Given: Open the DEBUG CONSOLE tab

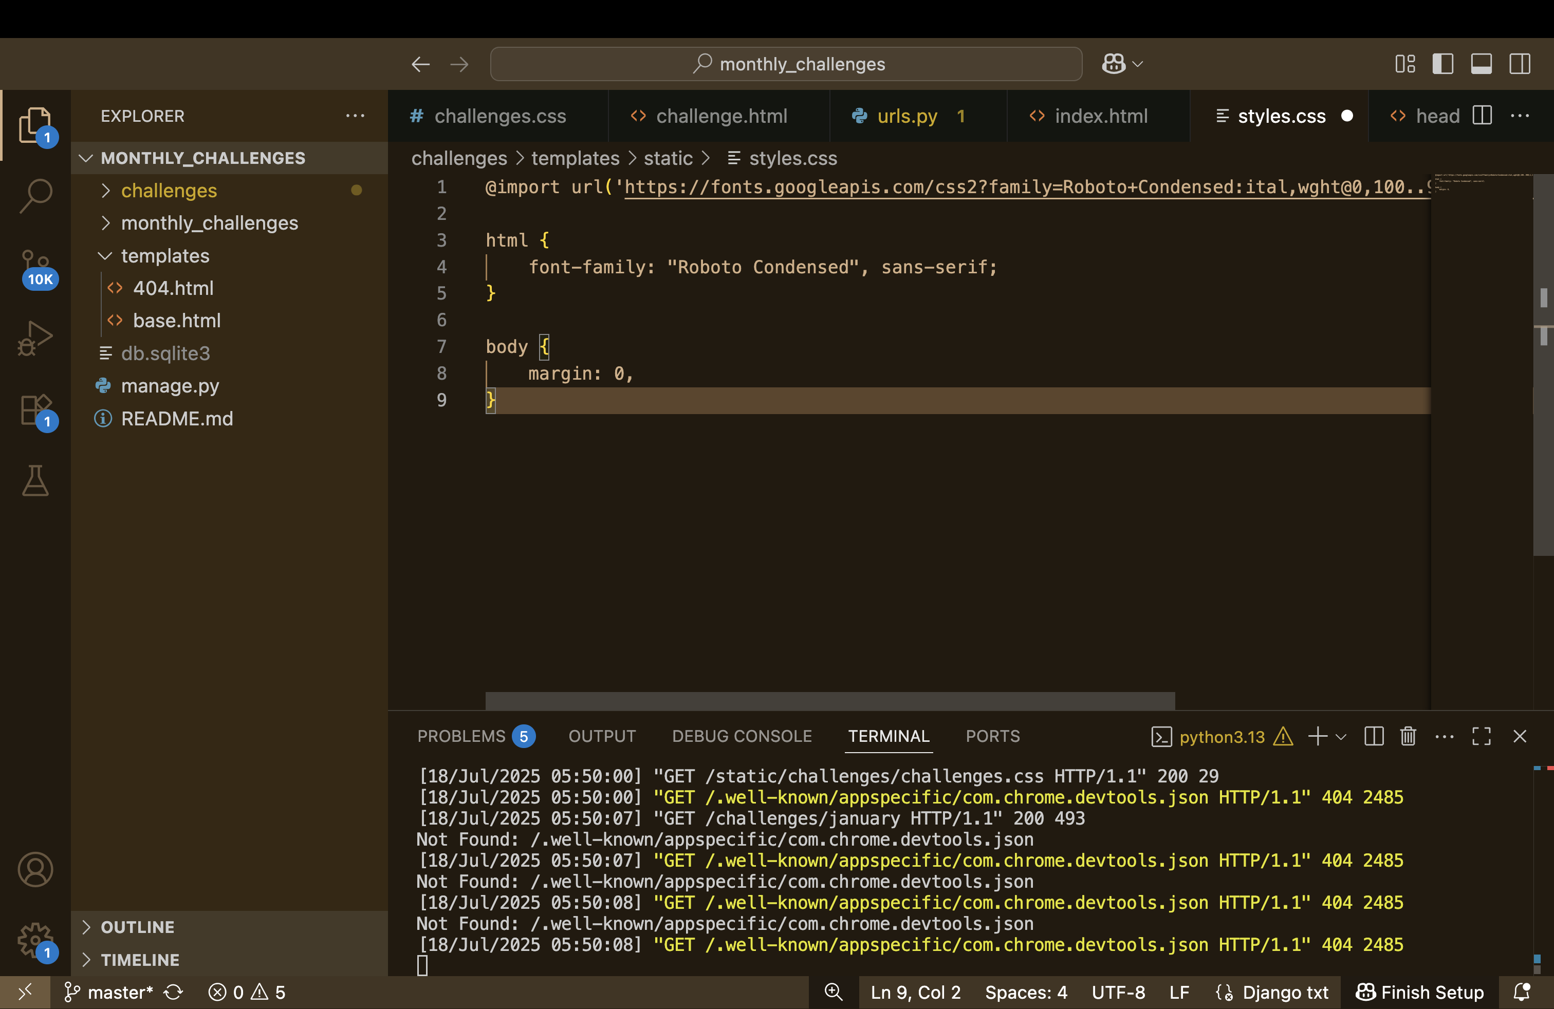Looking at the screenshot, I should click(x=742, y=736).
